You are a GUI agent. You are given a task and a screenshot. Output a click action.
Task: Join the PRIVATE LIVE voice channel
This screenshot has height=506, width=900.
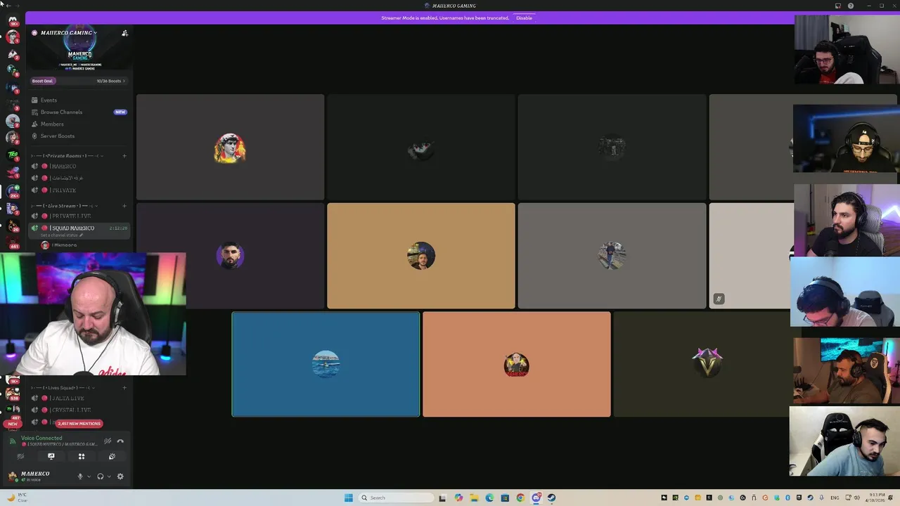pyautogui.click(x=79, y=216)
